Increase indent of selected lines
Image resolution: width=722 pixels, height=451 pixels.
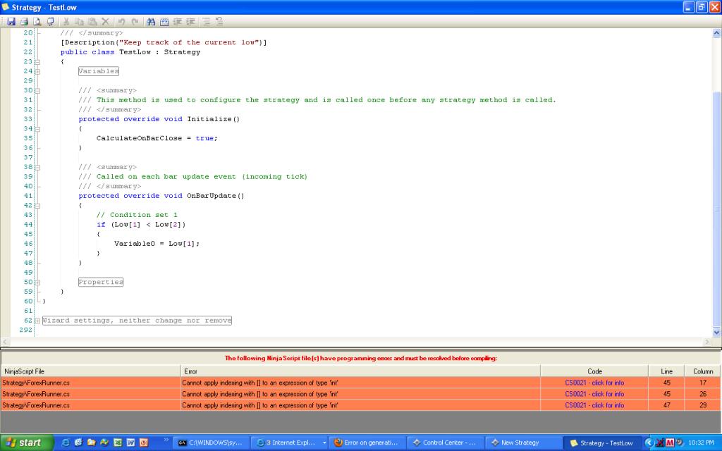click(190, 22)
